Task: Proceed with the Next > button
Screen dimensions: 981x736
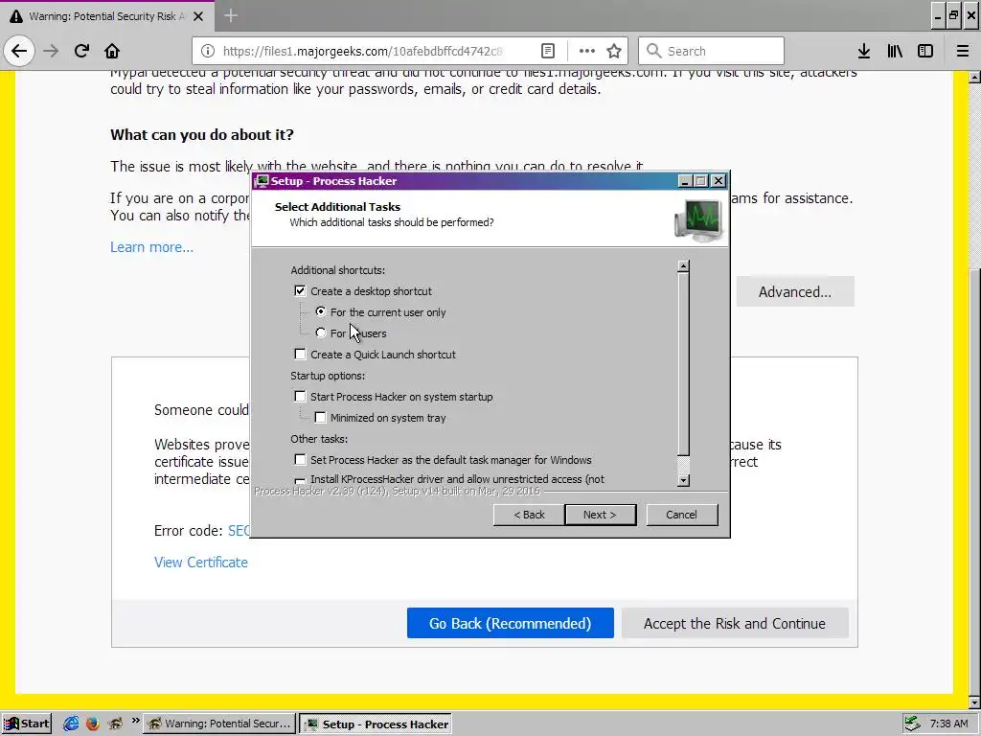Action: (x=600, y=515)
